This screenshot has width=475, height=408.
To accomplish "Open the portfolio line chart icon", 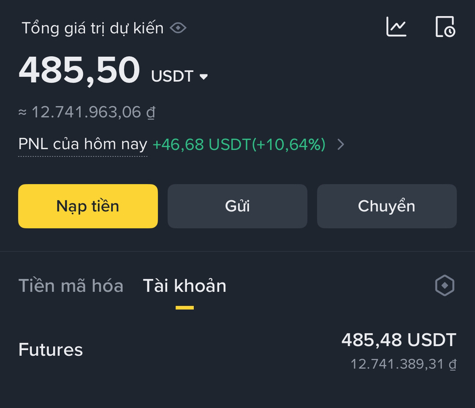I will pos(396,27).
